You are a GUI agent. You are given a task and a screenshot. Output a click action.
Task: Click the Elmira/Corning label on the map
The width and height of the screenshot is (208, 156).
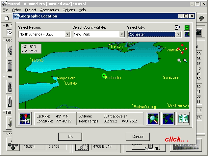coord(145,107)
